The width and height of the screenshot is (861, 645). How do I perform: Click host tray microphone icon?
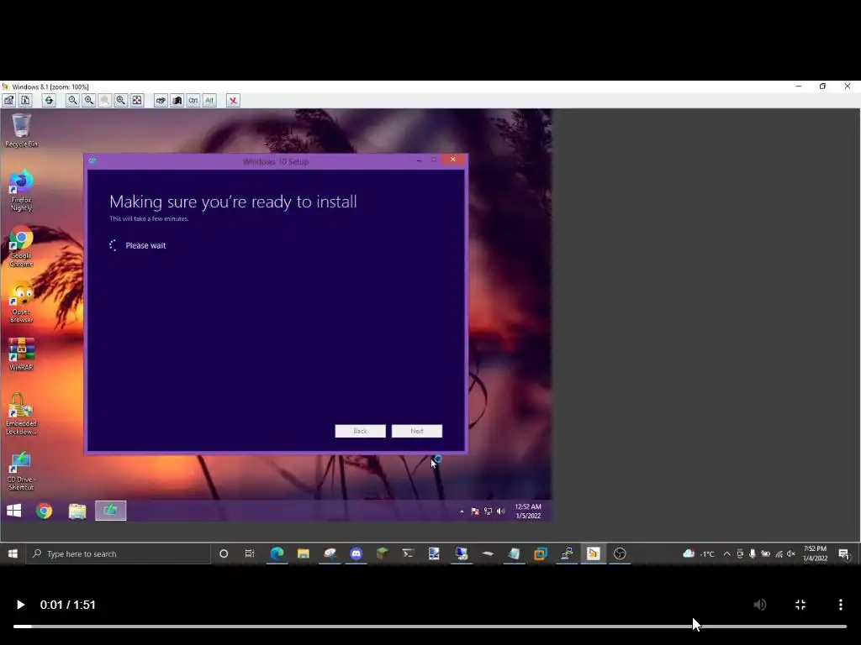coord(753,554)
